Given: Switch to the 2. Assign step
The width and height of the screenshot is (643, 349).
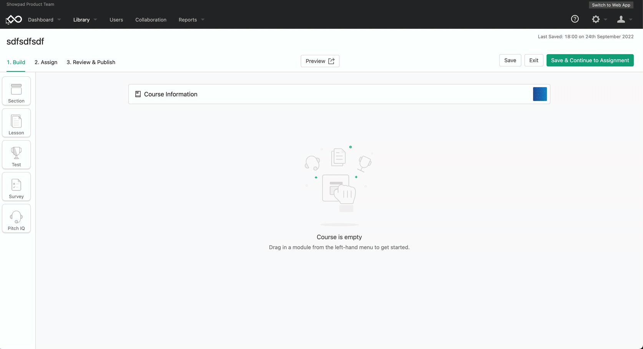Looking at the screenshot, I should click(46, 62).
